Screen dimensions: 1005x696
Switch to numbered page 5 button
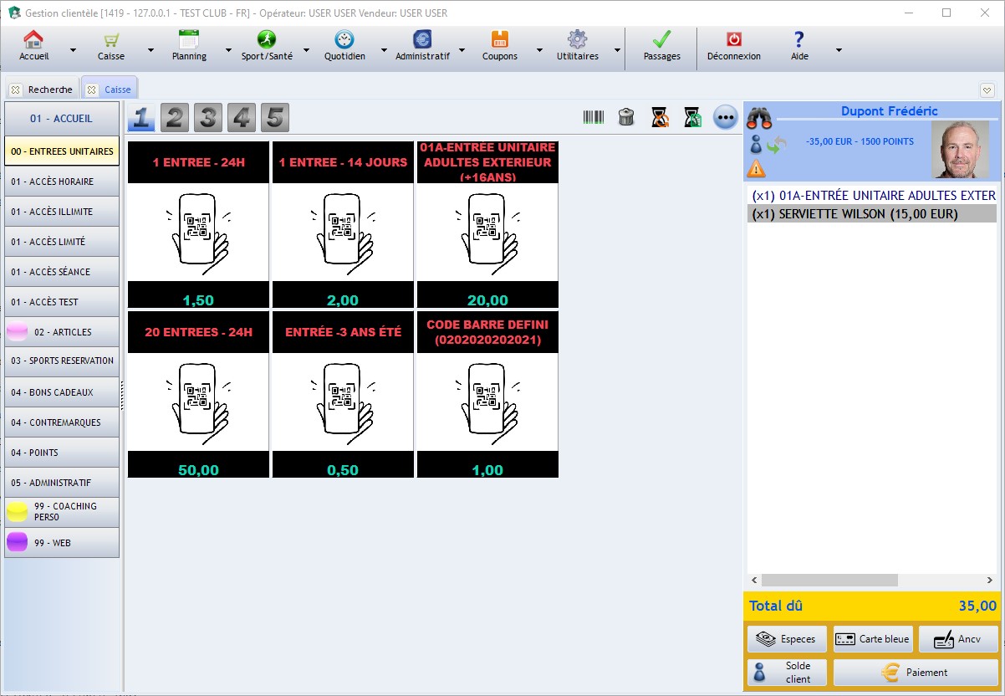(x=274, y=118)
